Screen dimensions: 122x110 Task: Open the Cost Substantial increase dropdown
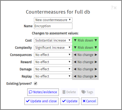(53, 40)
